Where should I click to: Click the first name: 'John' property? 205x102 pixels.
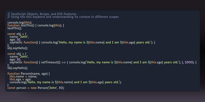[19, 37]
